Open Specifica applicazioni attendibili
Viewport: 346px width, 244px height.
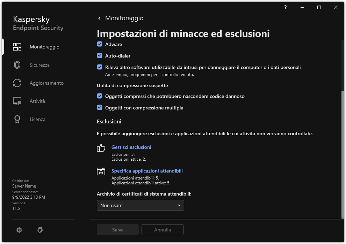147,171
